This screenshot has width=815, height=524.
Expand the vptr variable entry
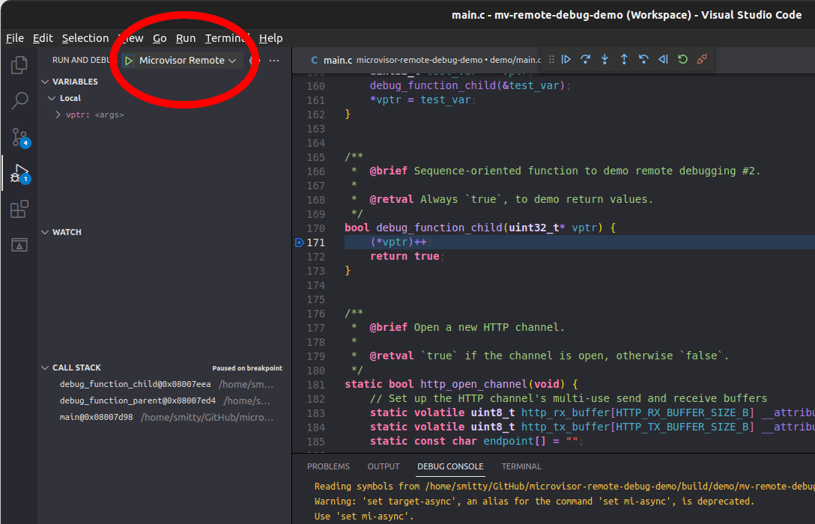coord(58,115)
